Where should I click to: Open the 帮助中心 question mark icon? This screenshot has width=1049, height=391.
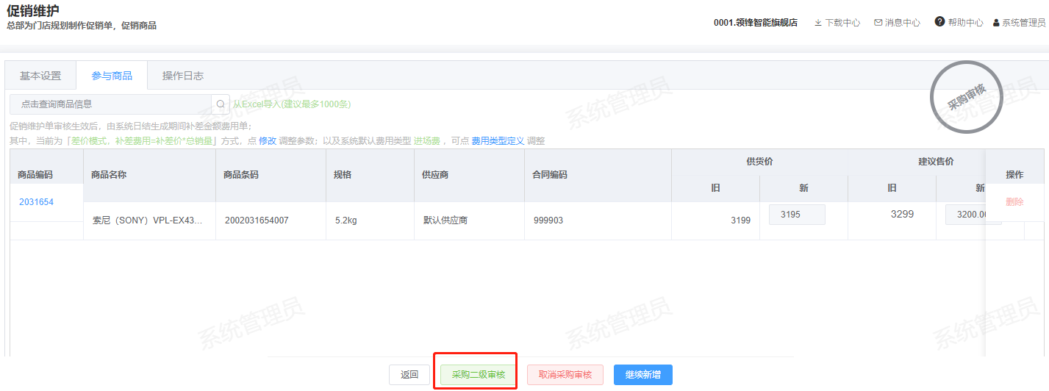[x=939, y=22]
